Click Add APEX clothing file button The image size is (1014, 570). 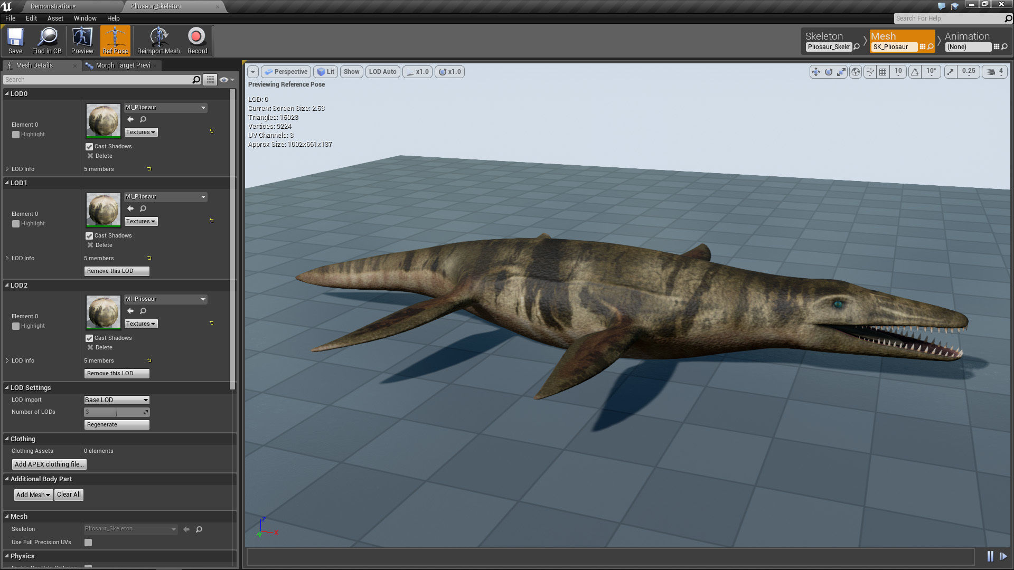pos(49,464)
